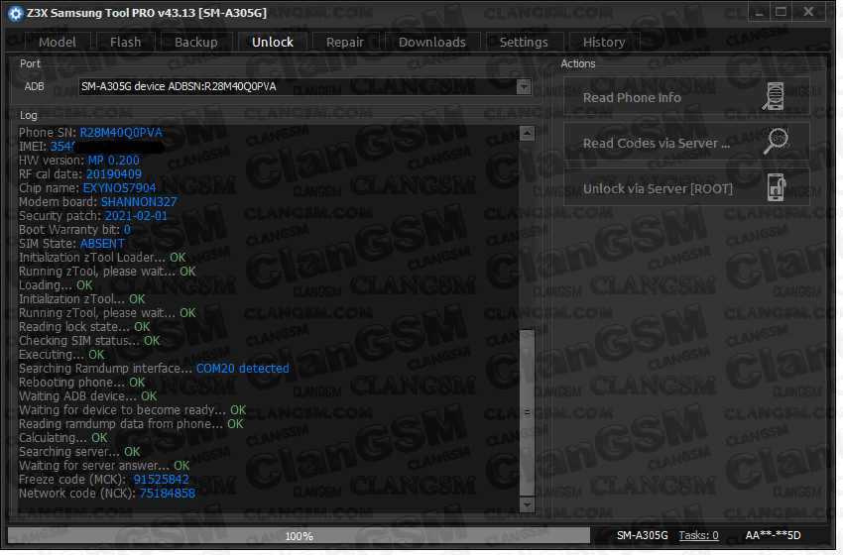The image size is (843, 555).
Task: Open the Backup tab
Action: (196, 42)
